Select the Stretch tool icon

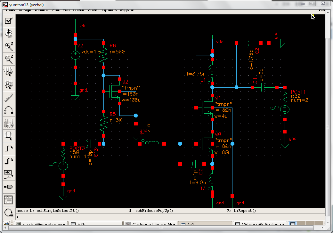(9, 72)
